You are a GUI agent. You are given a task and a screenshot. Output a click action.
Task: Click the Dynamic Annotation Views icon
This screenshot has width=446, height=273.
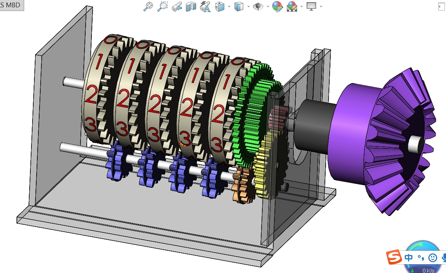[x=205, y=6]
